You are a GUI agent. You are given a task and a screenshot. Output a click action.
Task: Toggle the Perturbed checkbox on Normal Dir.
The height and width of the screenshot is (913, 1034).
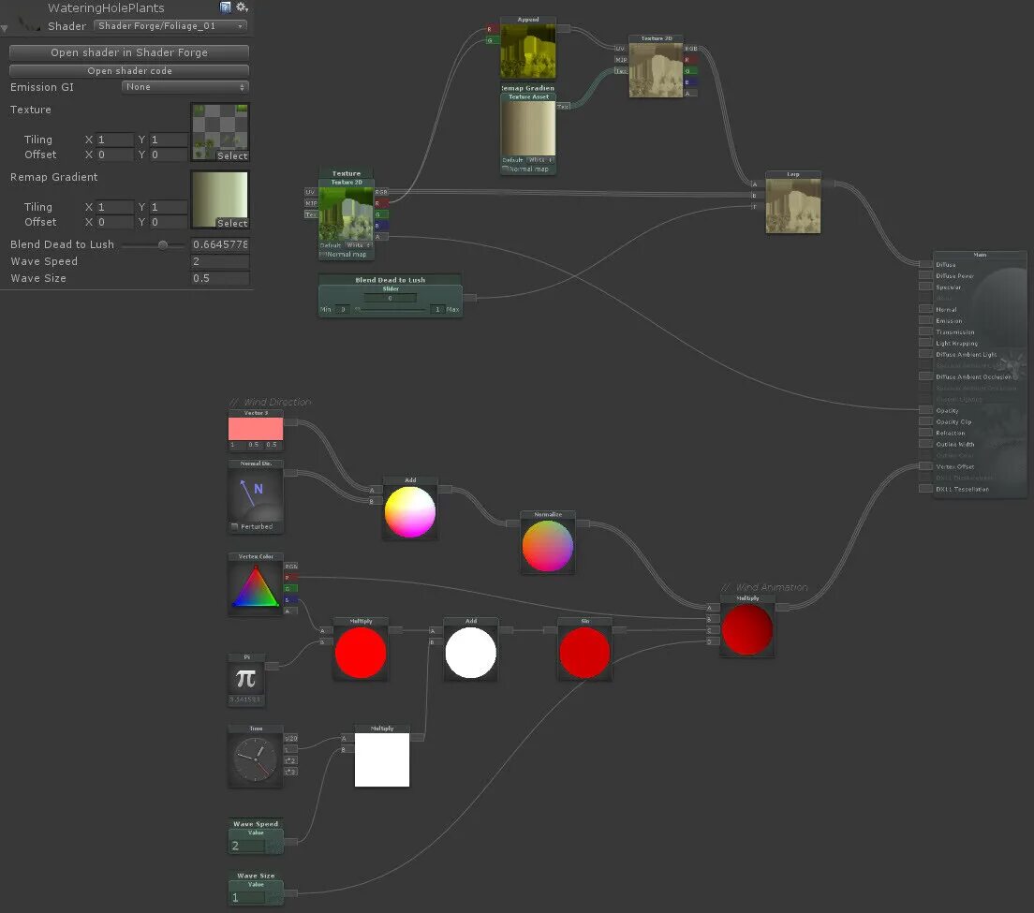point(234,526)
